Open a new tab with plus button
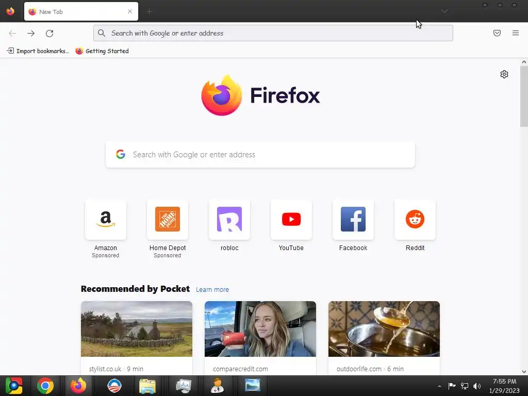The width and height of the screenshot is (528, 396). coord(150,11)
